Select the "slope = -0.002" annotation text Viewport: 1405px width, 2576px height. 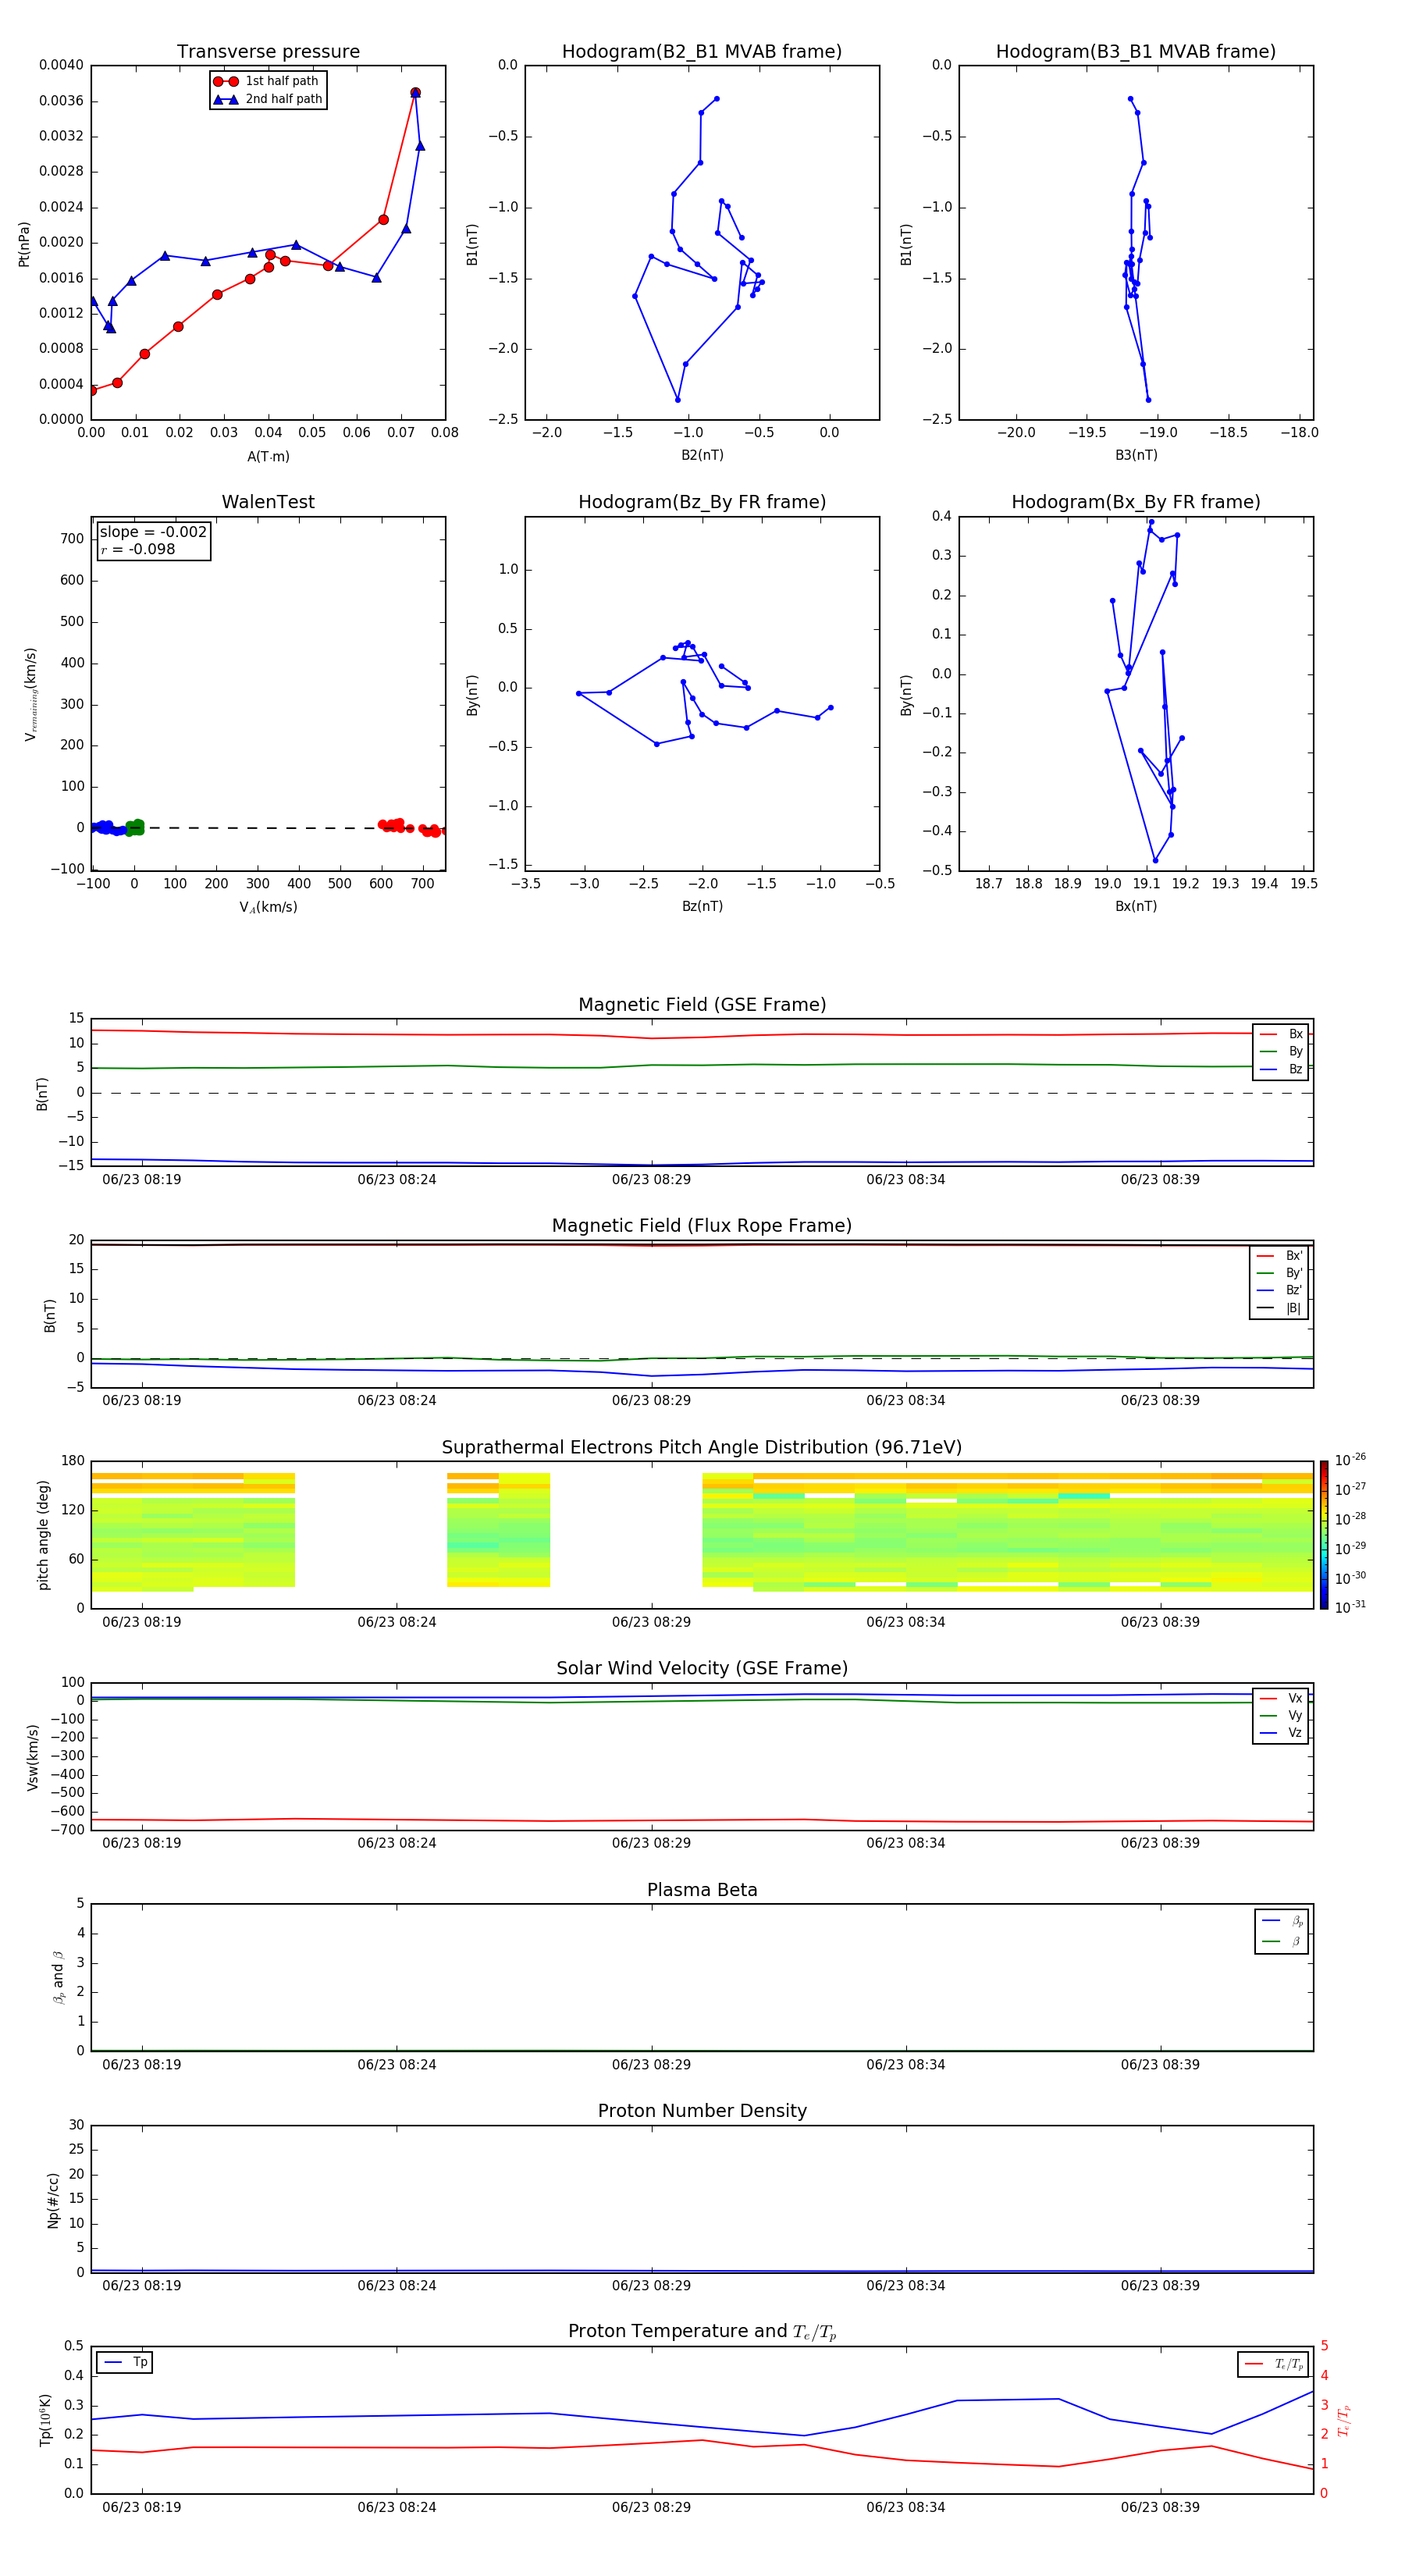153,532
